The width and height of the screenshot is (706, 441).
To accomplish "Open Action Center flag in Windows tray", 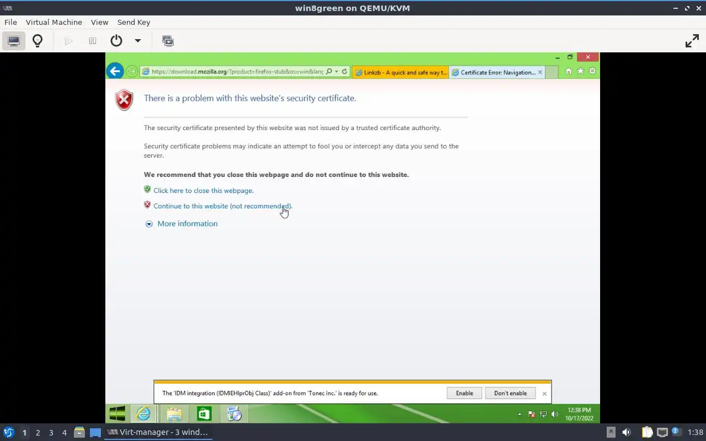I will point(532,414).
